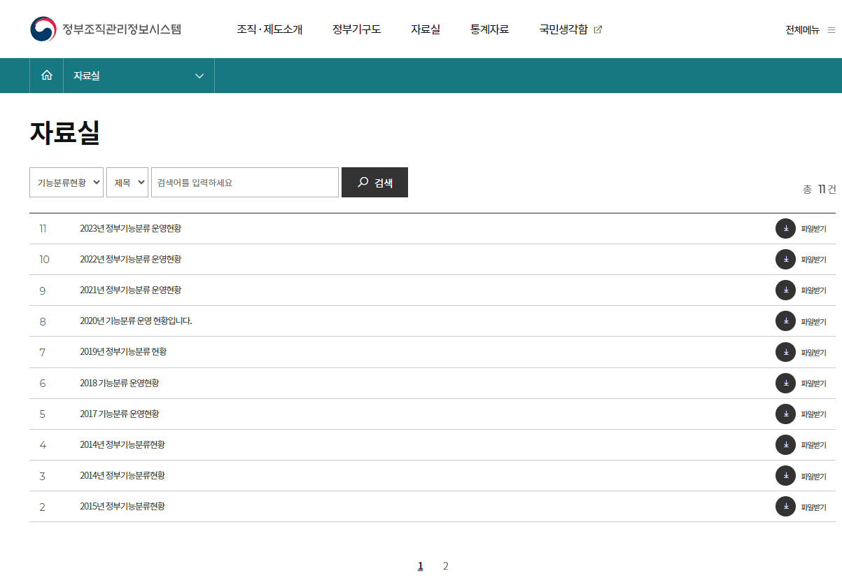Click the 검색 search button
The height and width of the screenshot is (583, 842).
click(374, 183)
